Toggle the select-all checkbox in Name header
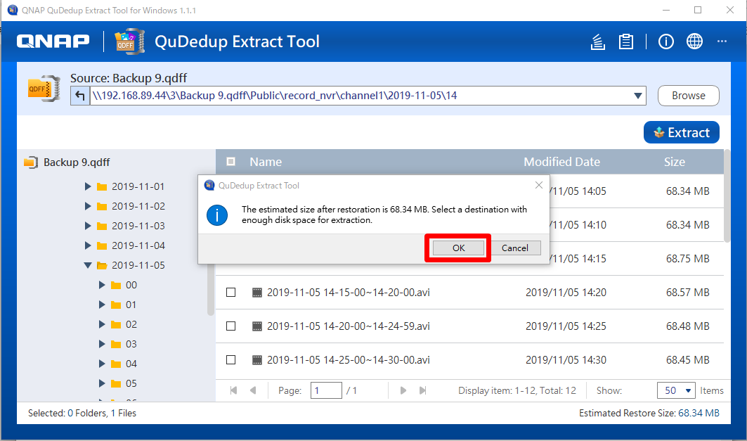The image size is (747, 441). point(230,162)
